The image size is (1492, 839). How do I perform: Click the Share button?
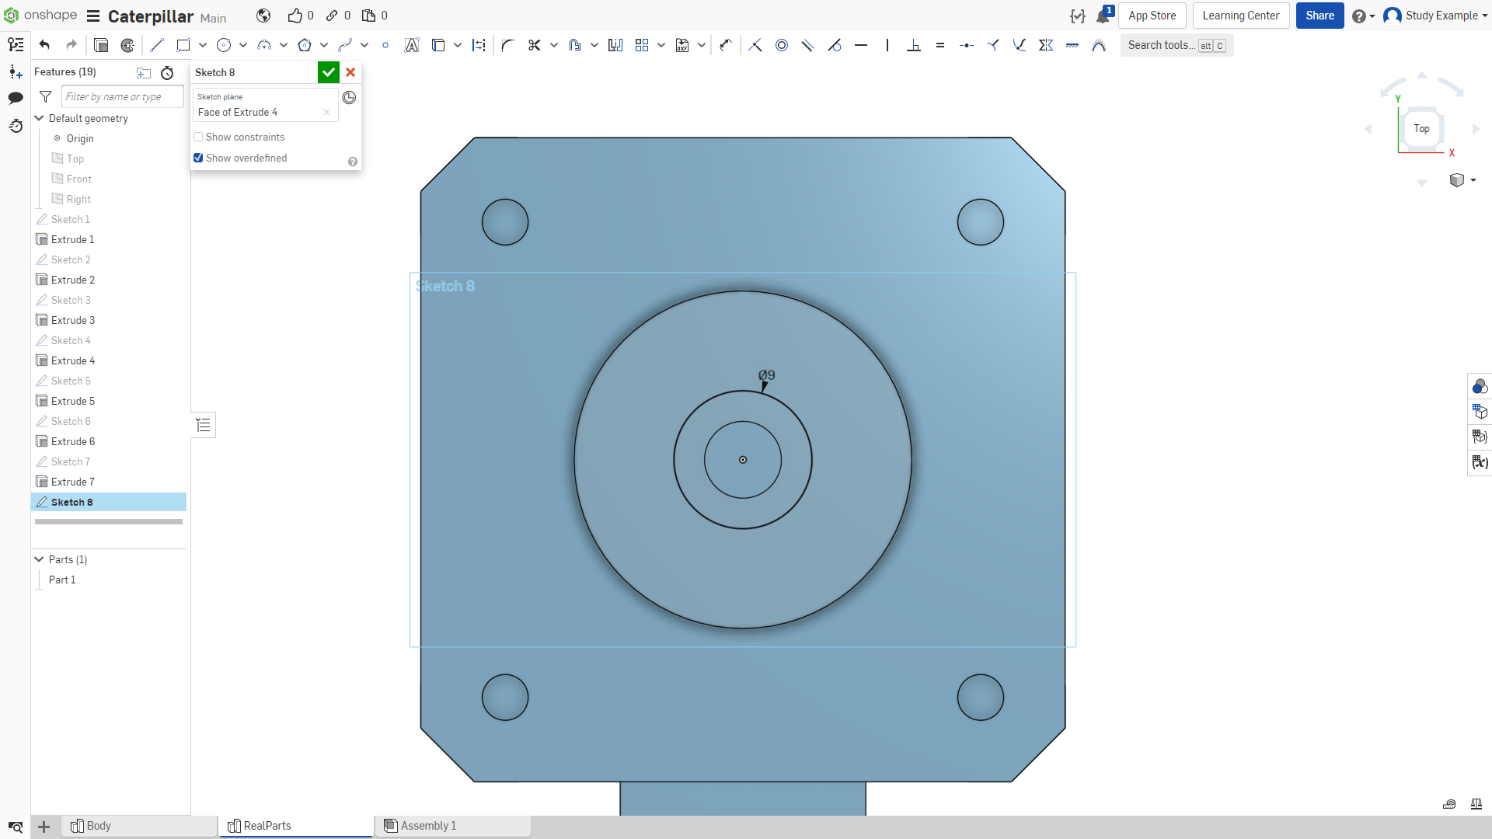[x=1319, y=16]
